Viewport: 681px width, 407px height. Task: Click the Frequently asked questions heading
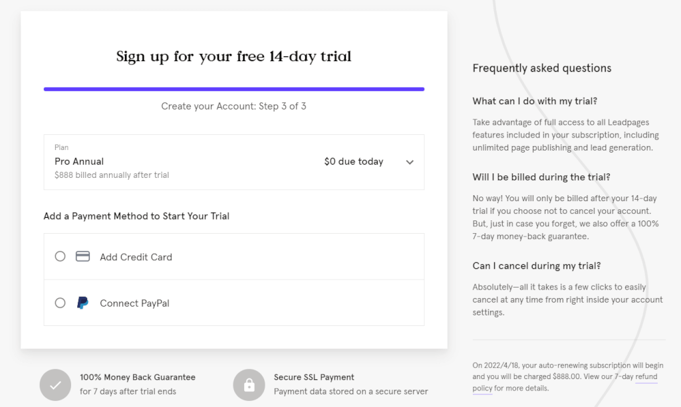pos(541,68)
